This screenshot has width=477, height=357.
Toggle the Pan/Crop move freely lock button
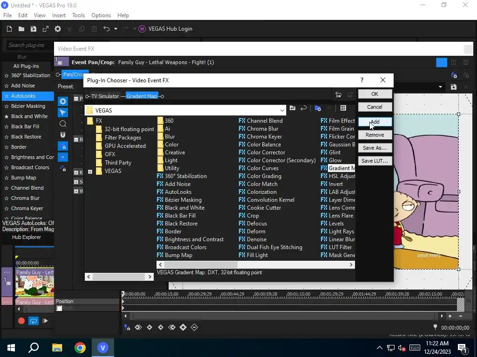tap(63, 168)
